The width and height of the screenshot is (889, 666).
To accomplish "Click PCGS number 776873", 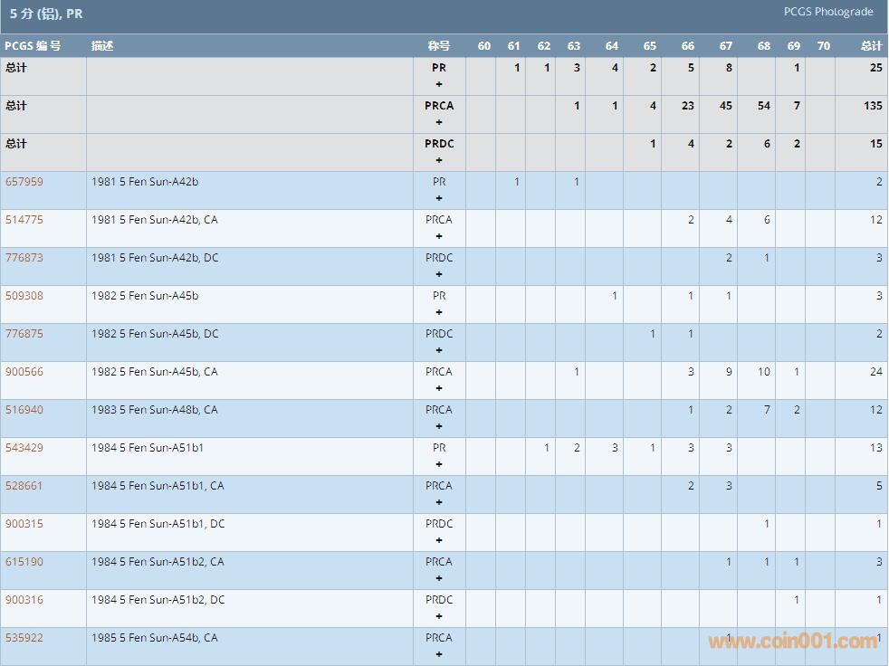I will [x=24, y=258].
